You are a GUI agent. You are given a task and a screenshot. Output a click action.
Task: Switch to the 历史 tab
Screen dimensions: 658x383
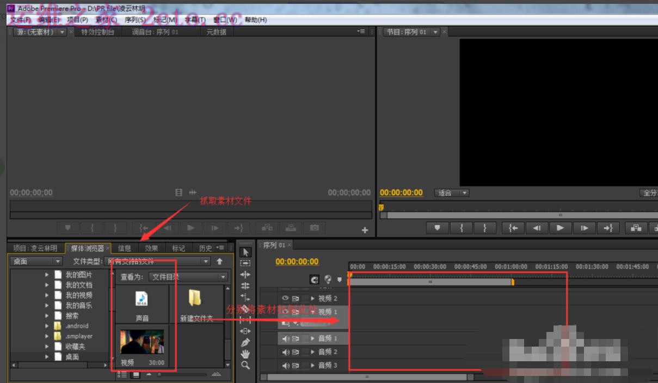[206, 248]
